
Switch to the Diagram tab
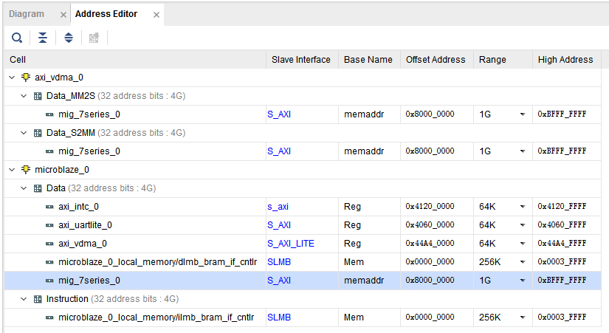(27, 14)
